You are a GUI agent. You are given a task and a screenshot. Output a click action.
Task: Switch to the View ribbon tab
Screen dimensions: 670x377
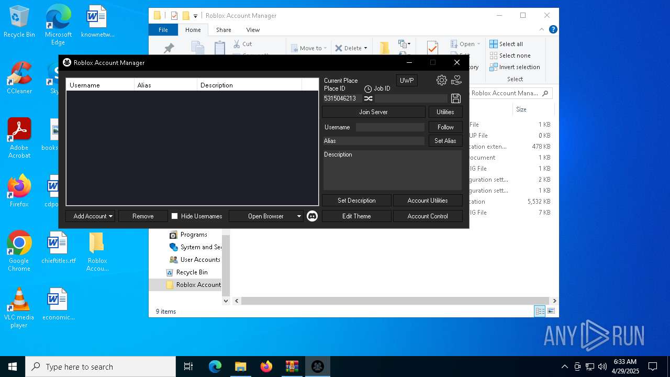253,30
